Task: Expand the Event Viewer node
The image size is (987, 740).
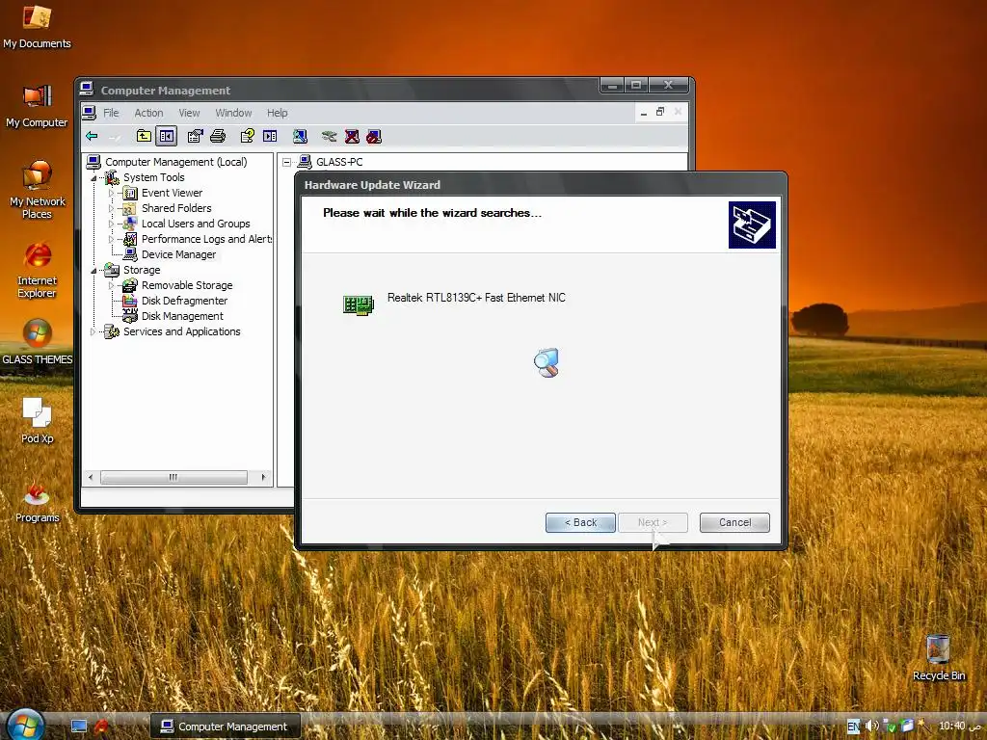Action: [x=112, y=193]
